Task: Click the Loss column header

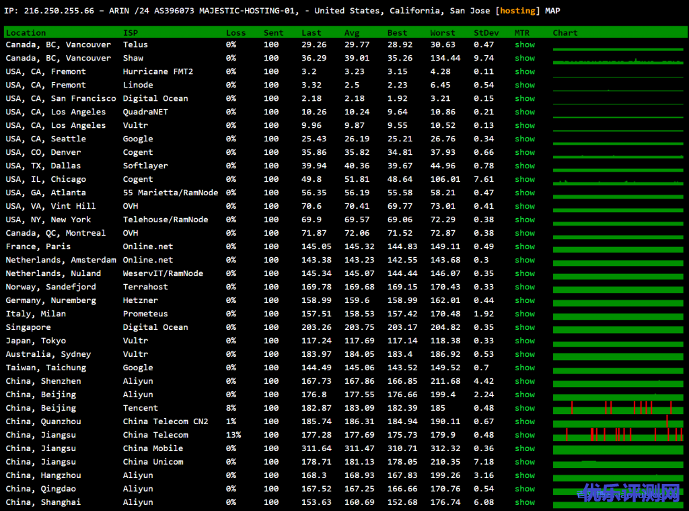Action: coord(235,32)
